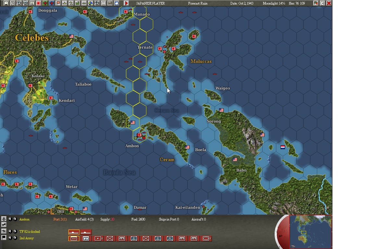Open the Ambon base name link
The height and width of the screenshot is (249, 374).
point(24,219)
